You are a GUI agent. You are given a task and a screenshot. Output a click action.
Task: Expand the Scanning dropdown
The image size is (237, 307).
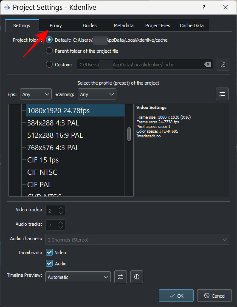click(97, 94)
